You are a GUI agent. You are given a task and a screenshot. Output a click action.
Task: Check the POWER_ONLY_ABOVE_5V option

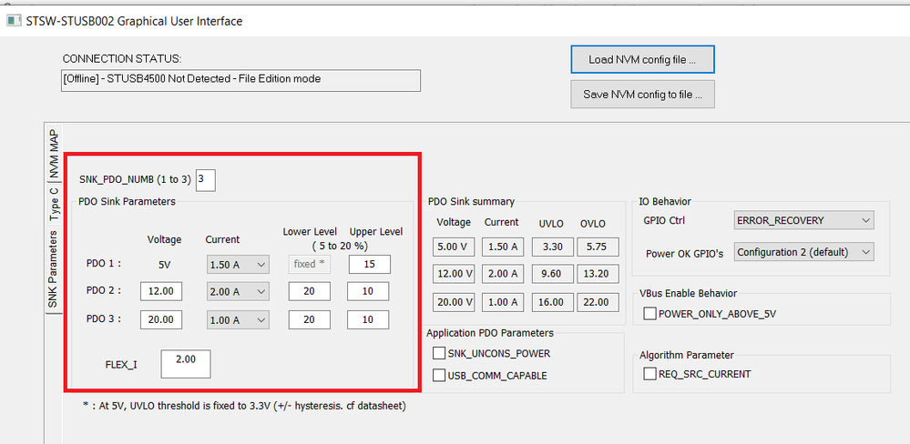pyautogui.click(x=650, y=314)
